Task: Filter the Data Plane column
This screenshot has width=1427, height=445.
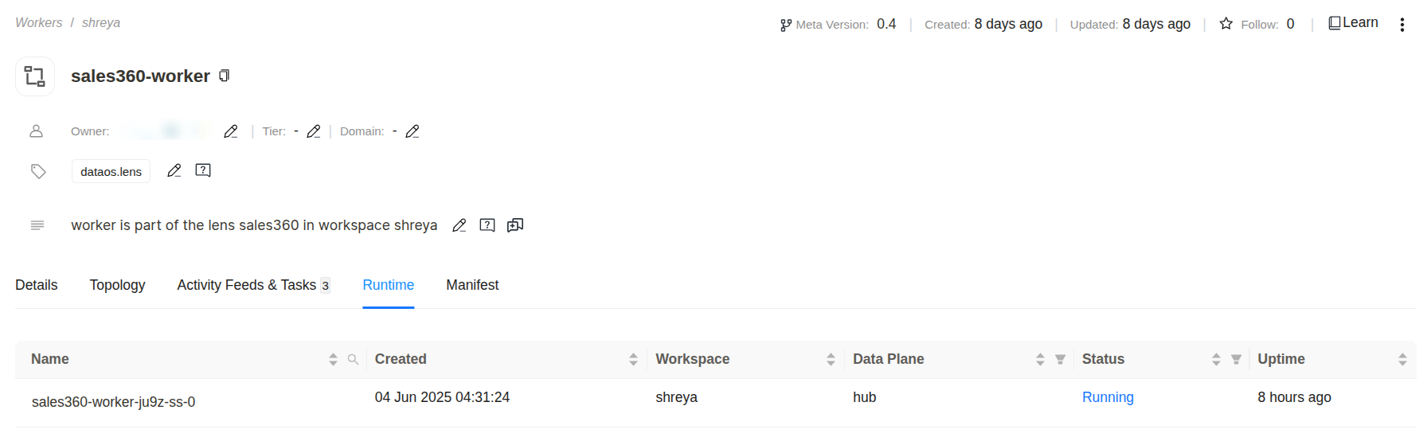Action: [1061, 360]
